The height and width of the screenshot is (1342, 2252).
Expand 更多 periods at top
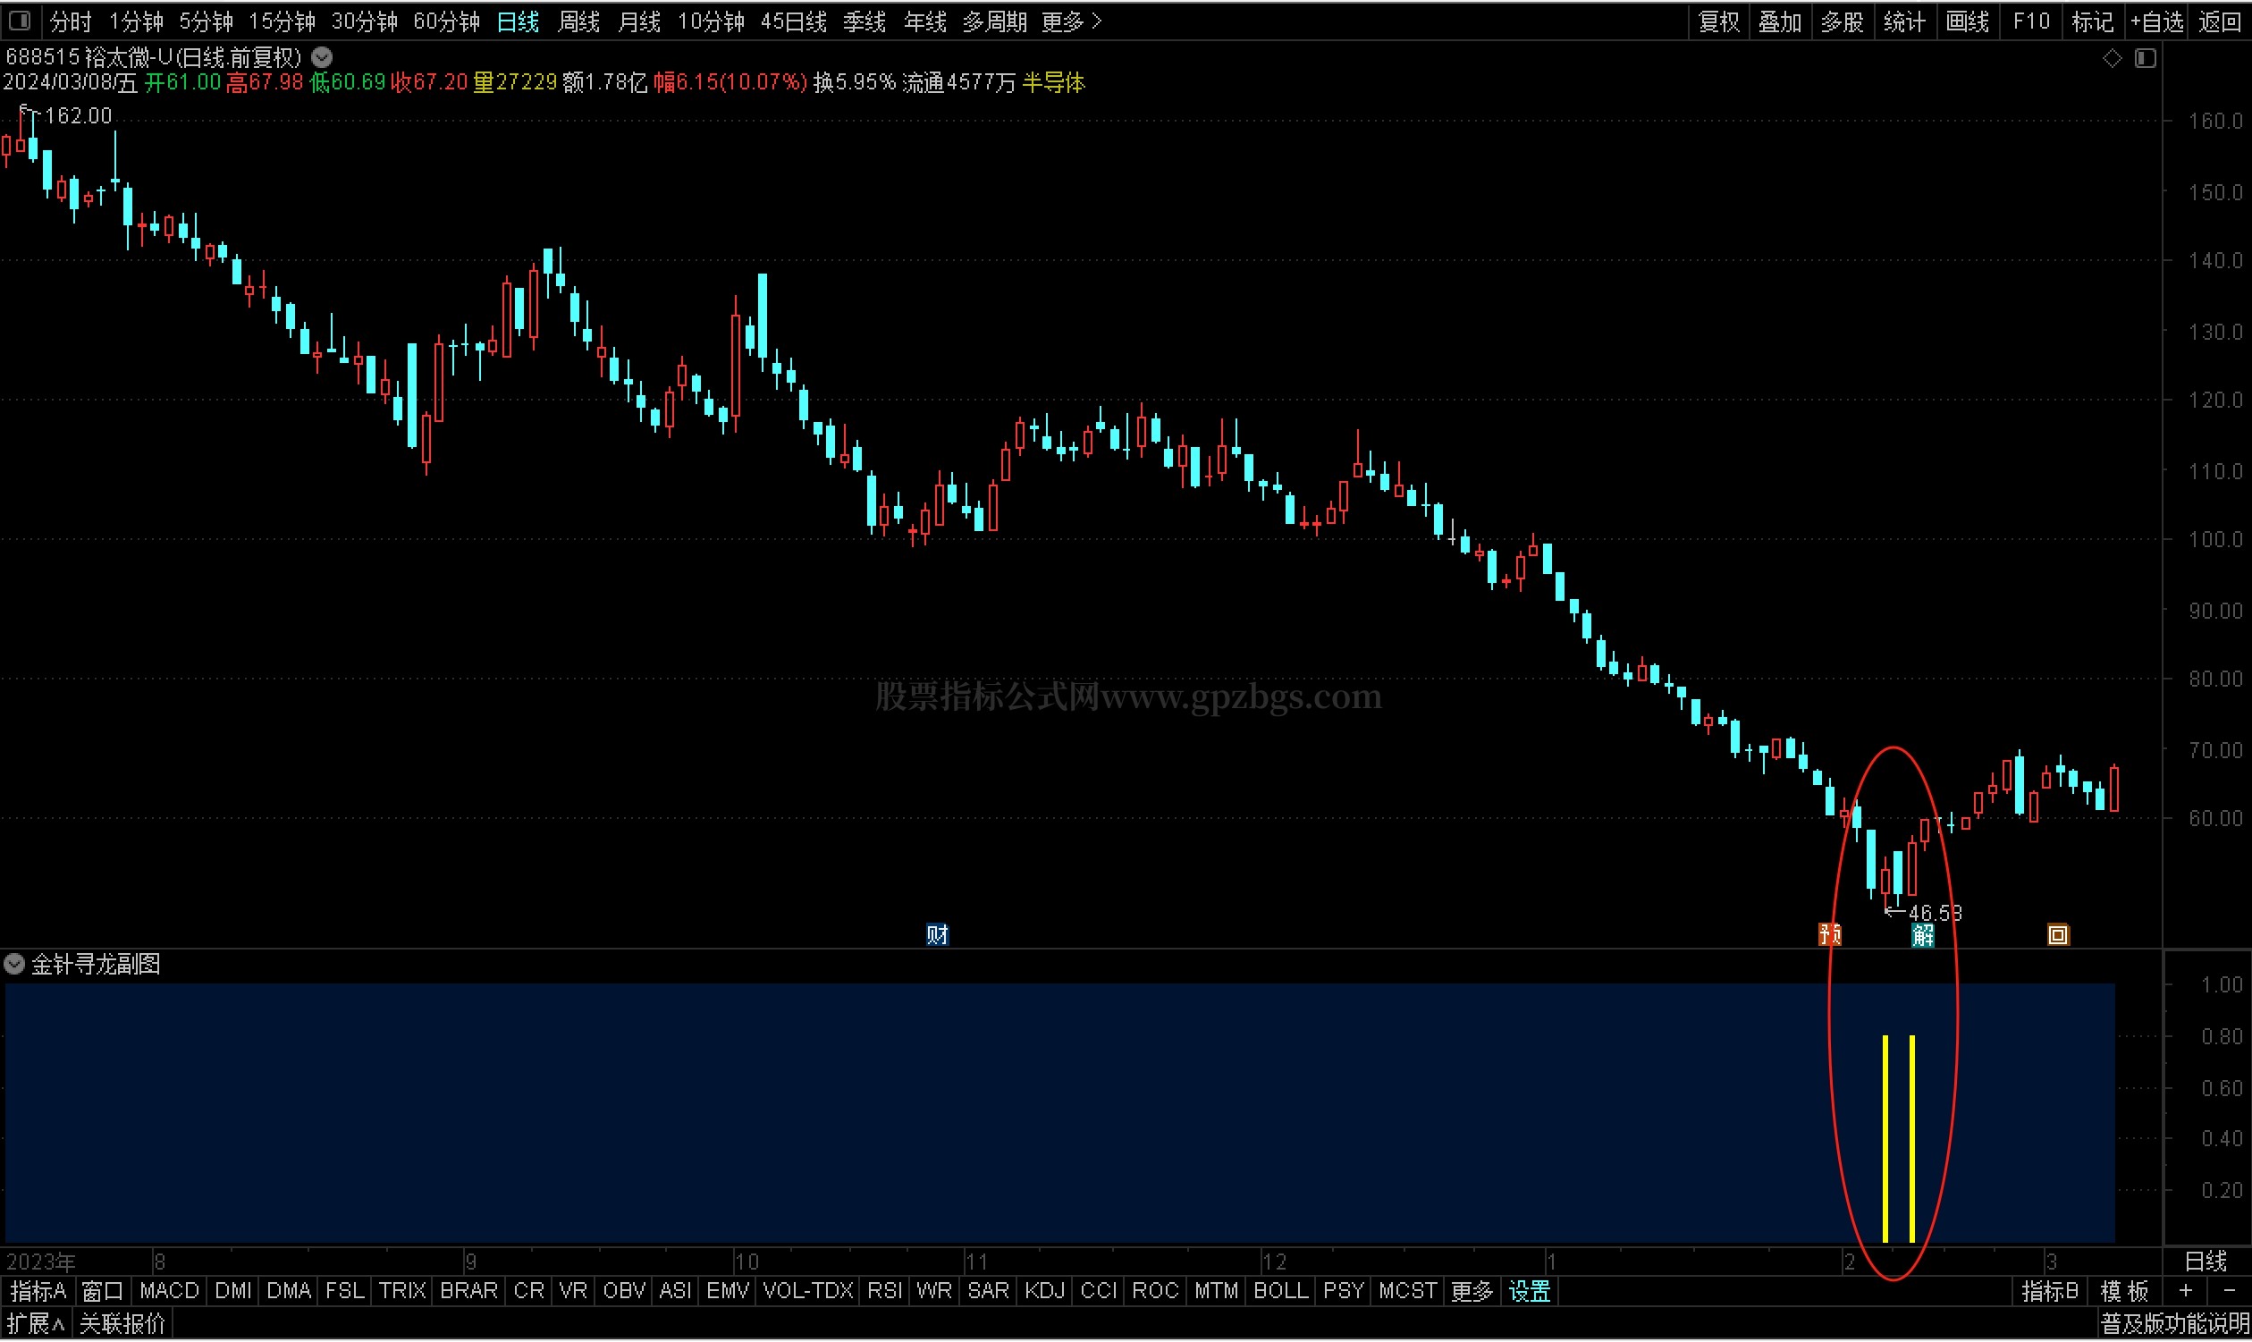coord(1071,21)
